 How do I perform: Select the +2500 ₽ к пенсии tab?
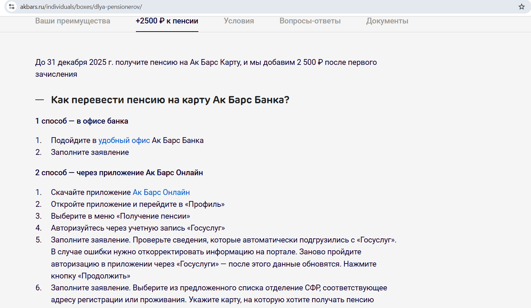pos(167,21)
